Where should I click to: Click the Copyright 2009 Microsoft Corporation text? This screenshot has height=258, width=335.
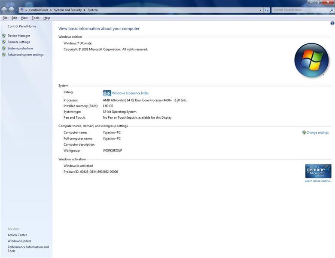click(106, 49)
